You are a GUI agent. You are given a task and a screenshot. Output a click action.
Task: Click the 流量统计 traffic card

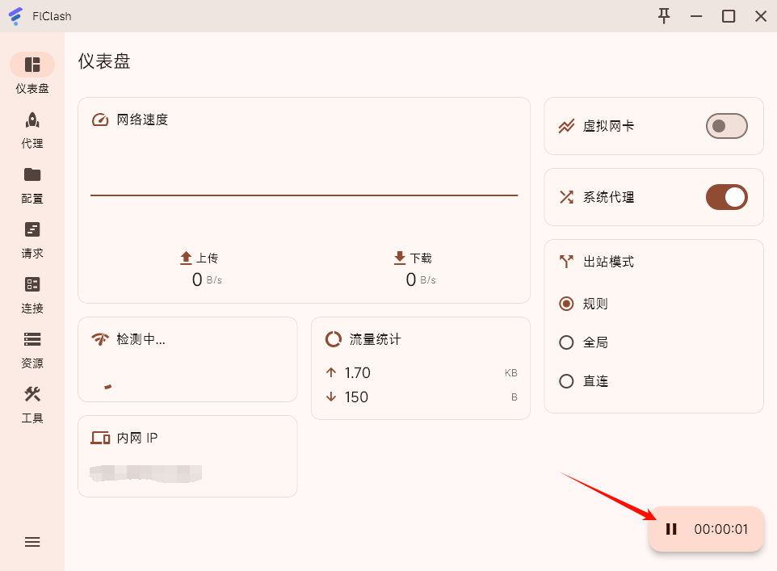(x=420, y=368)
